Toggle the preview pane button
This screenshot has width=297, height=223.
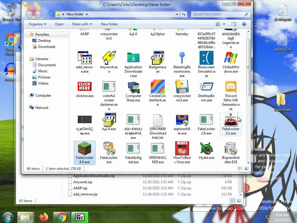pyautogui.click(x=234, y=24)
